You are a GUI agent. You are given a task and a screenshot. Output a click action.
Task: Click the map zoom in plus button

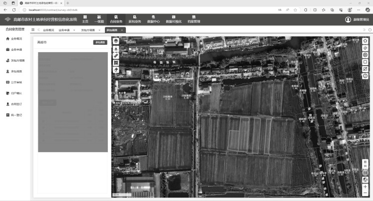tap(365, 187)
